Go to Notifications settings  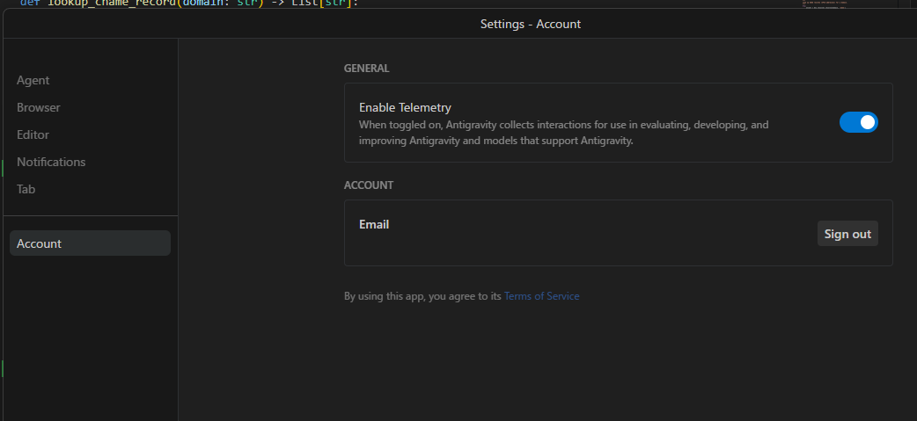click(x=51, y=162)
